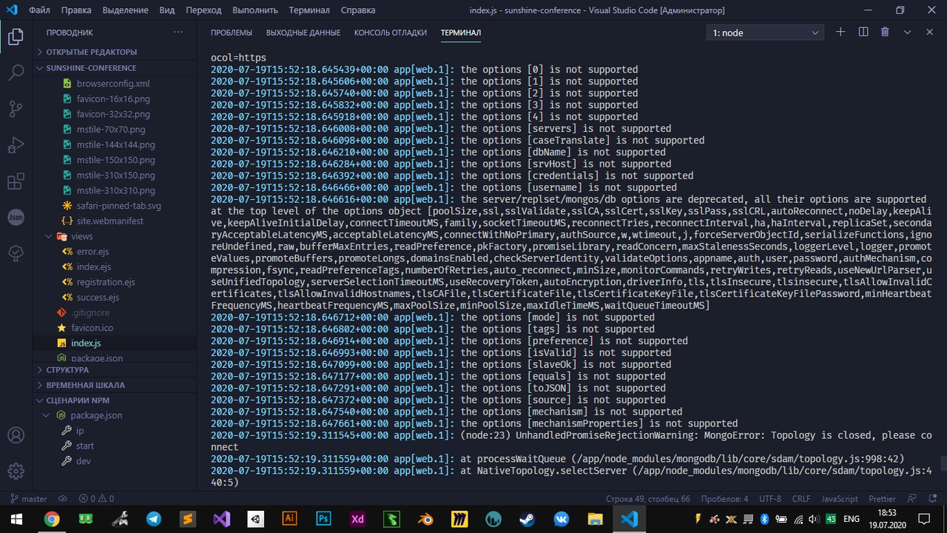Screen dimensions: 947x533
Task: Open .gitignore file
Action: click(x=90, y=312)
